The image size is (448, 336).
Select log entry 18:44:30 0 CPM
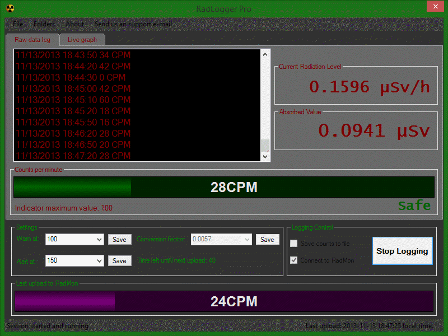click(71, 77)
